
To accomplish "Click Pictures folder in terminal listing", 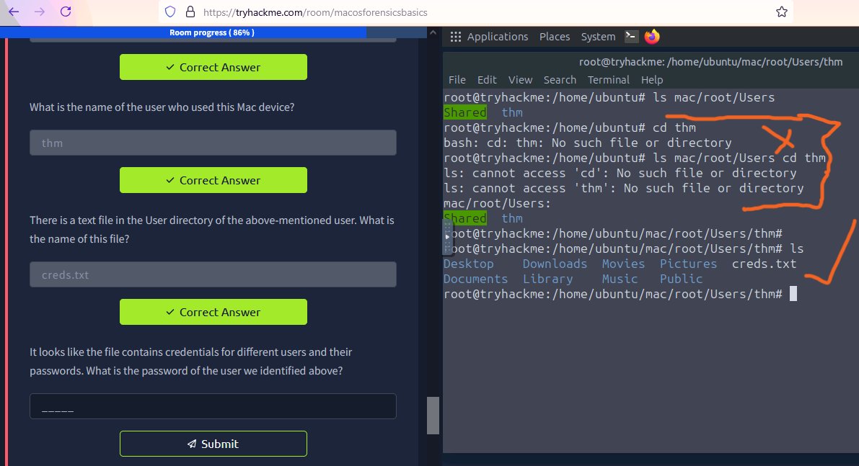I will (x=688, y=264).
